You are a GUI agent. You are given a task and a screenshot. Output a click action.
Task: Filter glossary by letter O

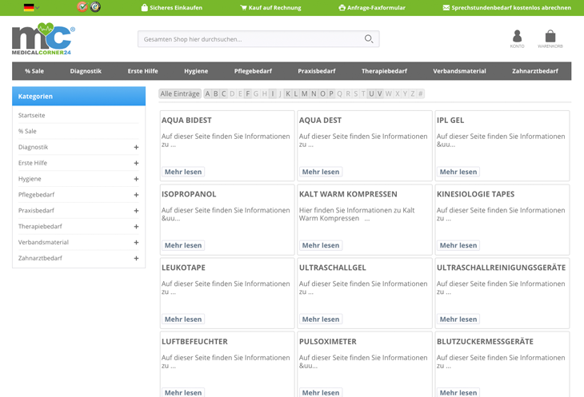point(322,93)
